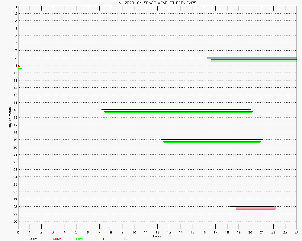Click the red COR2 legend label
This screenshot has height=241, width=302.
pyautogui.click(x=57, y=239)
